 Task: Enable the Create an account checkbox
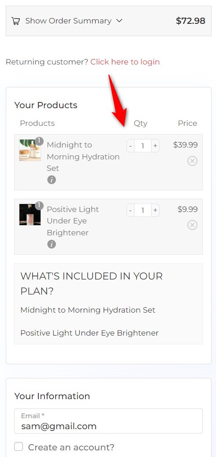point(19,446)
